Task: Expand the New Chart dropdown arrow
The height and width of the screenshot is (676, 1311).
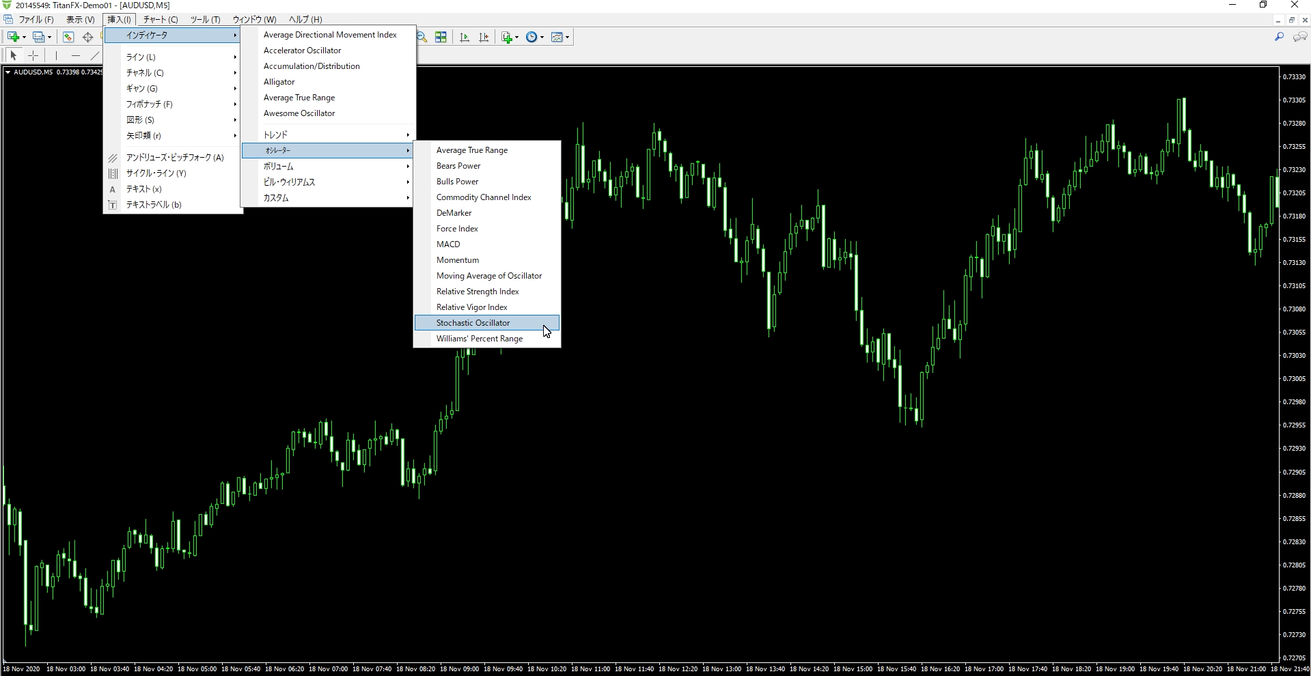Action: (24, 37)
